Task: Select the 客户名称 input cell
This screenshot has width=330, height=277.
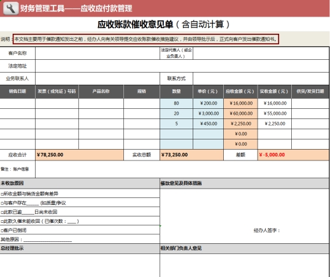Action: (97, 53)
